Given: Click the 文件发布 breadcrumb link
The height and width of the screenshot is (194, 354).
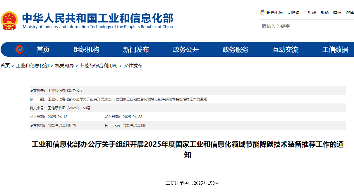Looking at the screenshot, I should [133, 66].
